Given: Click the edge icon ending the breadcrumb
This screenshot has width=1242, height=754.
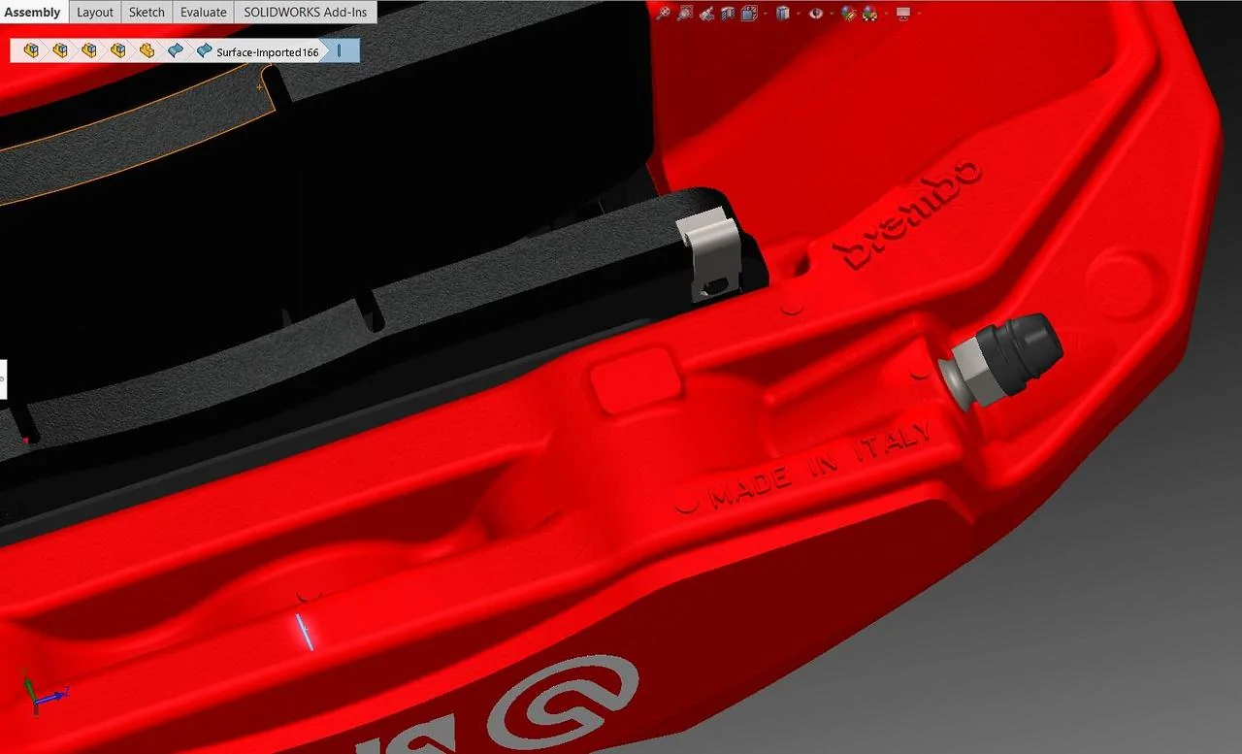Looking at the screenshot, I should 339,50.
